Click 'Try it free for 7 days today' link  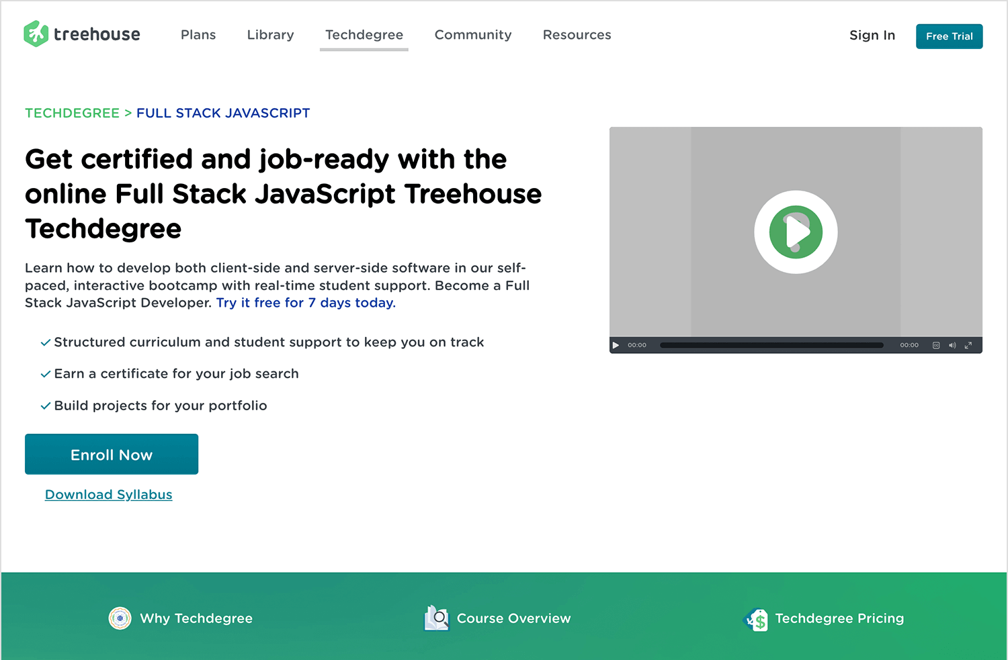306,303
